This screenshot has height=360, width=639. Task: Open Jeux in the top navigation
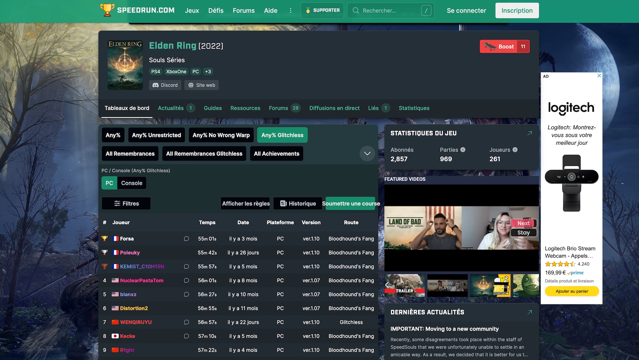point(192,10)
